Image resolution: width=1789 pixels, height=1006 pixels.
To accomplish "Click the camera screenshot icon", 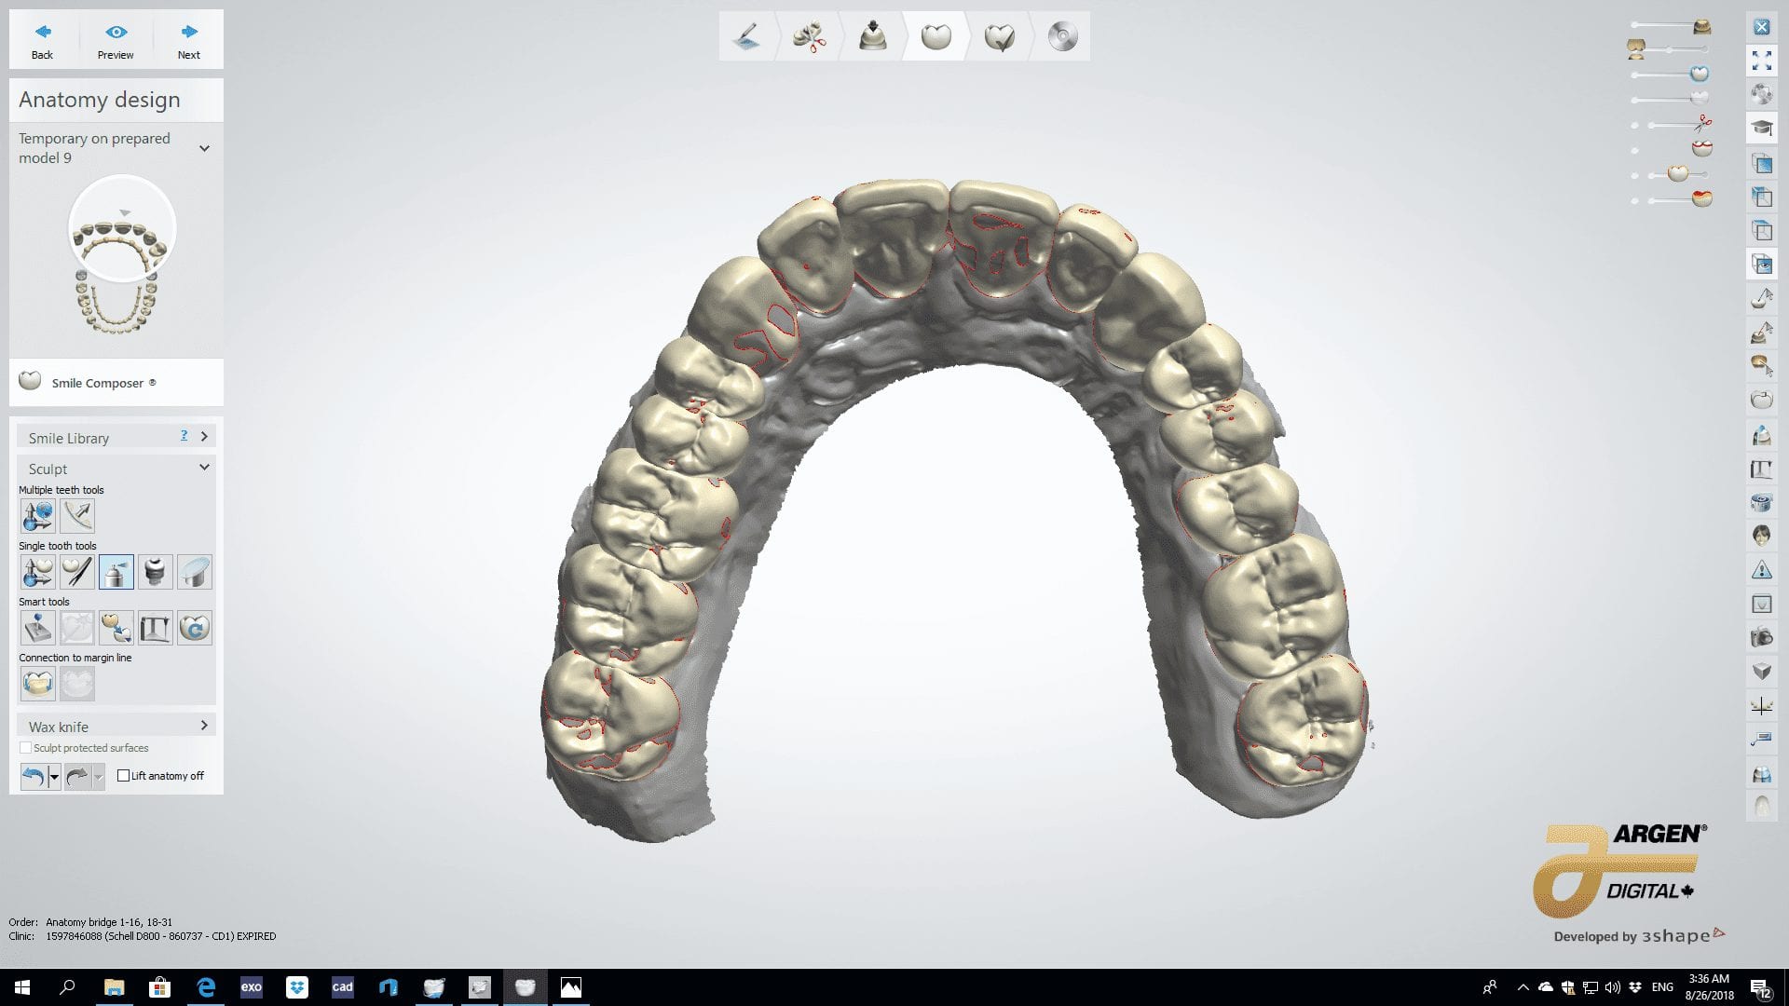I will click(x=1761, y=637).
